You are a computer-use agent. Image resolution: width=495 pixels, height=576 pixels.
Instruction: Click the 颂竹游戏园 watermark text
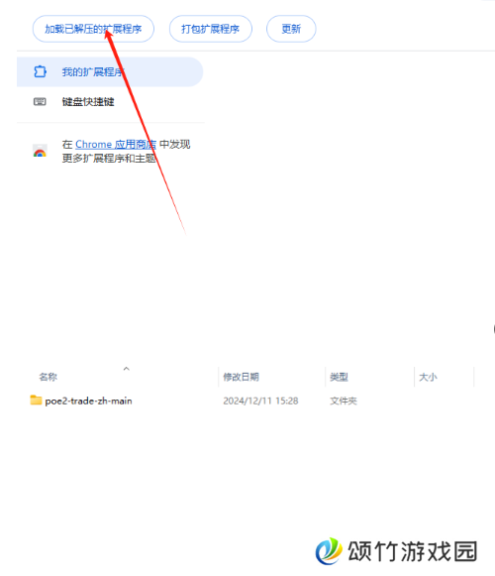coord(413,551)
